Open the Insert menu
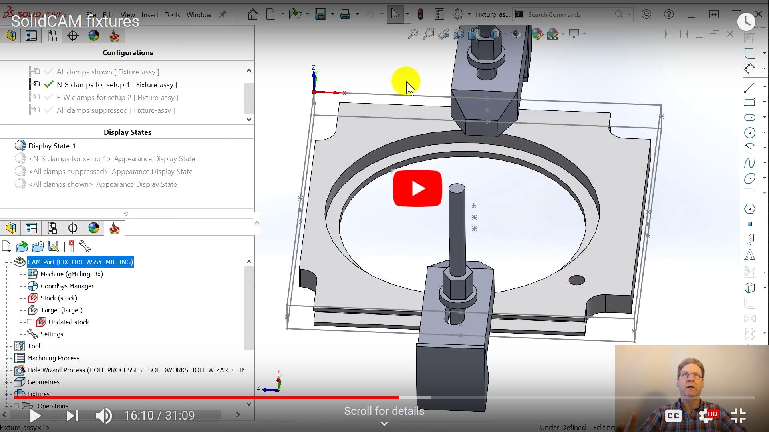This screenshot has height=432, width=769. point(150,15)
